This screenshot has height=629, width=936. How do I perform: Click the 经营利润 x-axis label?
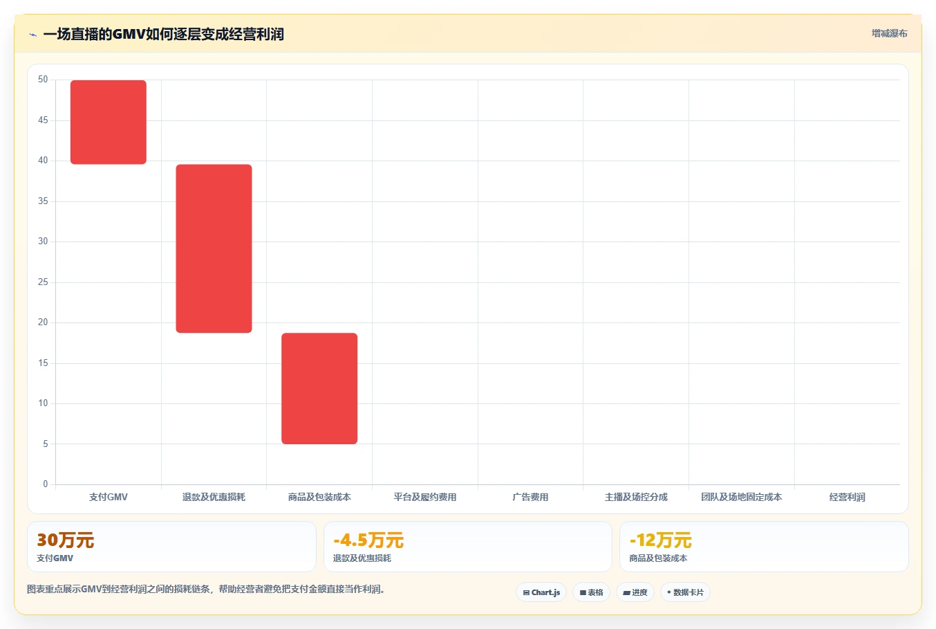tap(847, 497)
